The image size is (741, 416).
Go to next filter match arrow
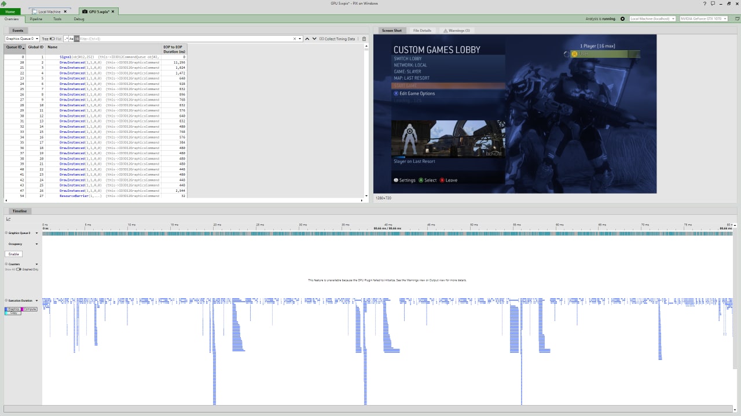[x=314, y=39]
